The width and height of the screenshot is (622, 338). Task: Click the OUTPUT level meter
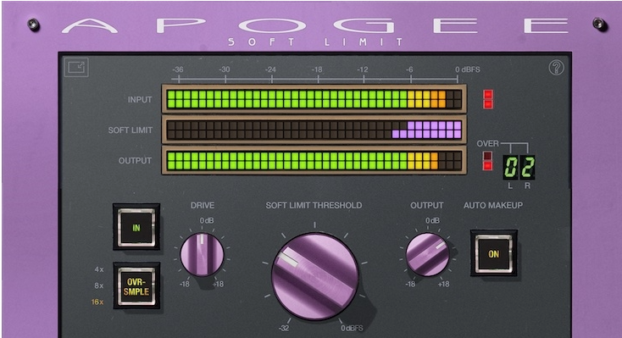[314, 161]
